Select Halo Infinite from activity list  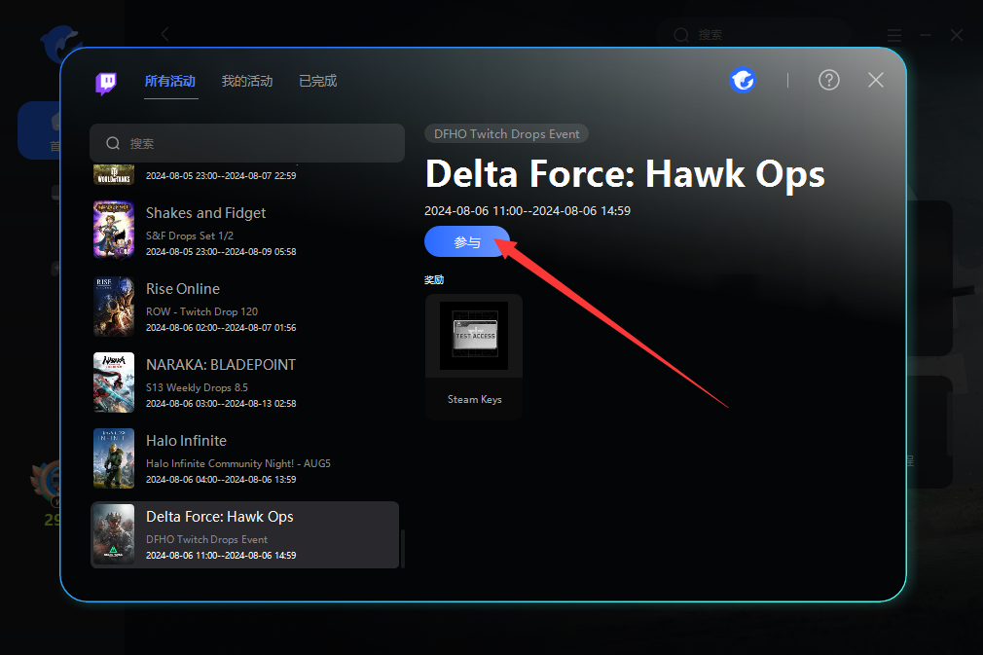tap(243, 457)
